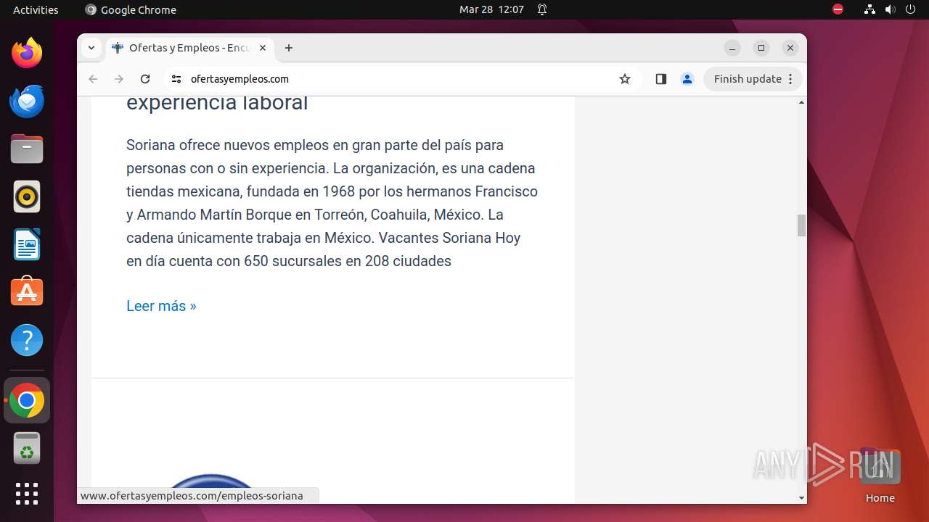Open Rhythmbox music player
This screenshot has width=929, height=522.
(27, 196)
